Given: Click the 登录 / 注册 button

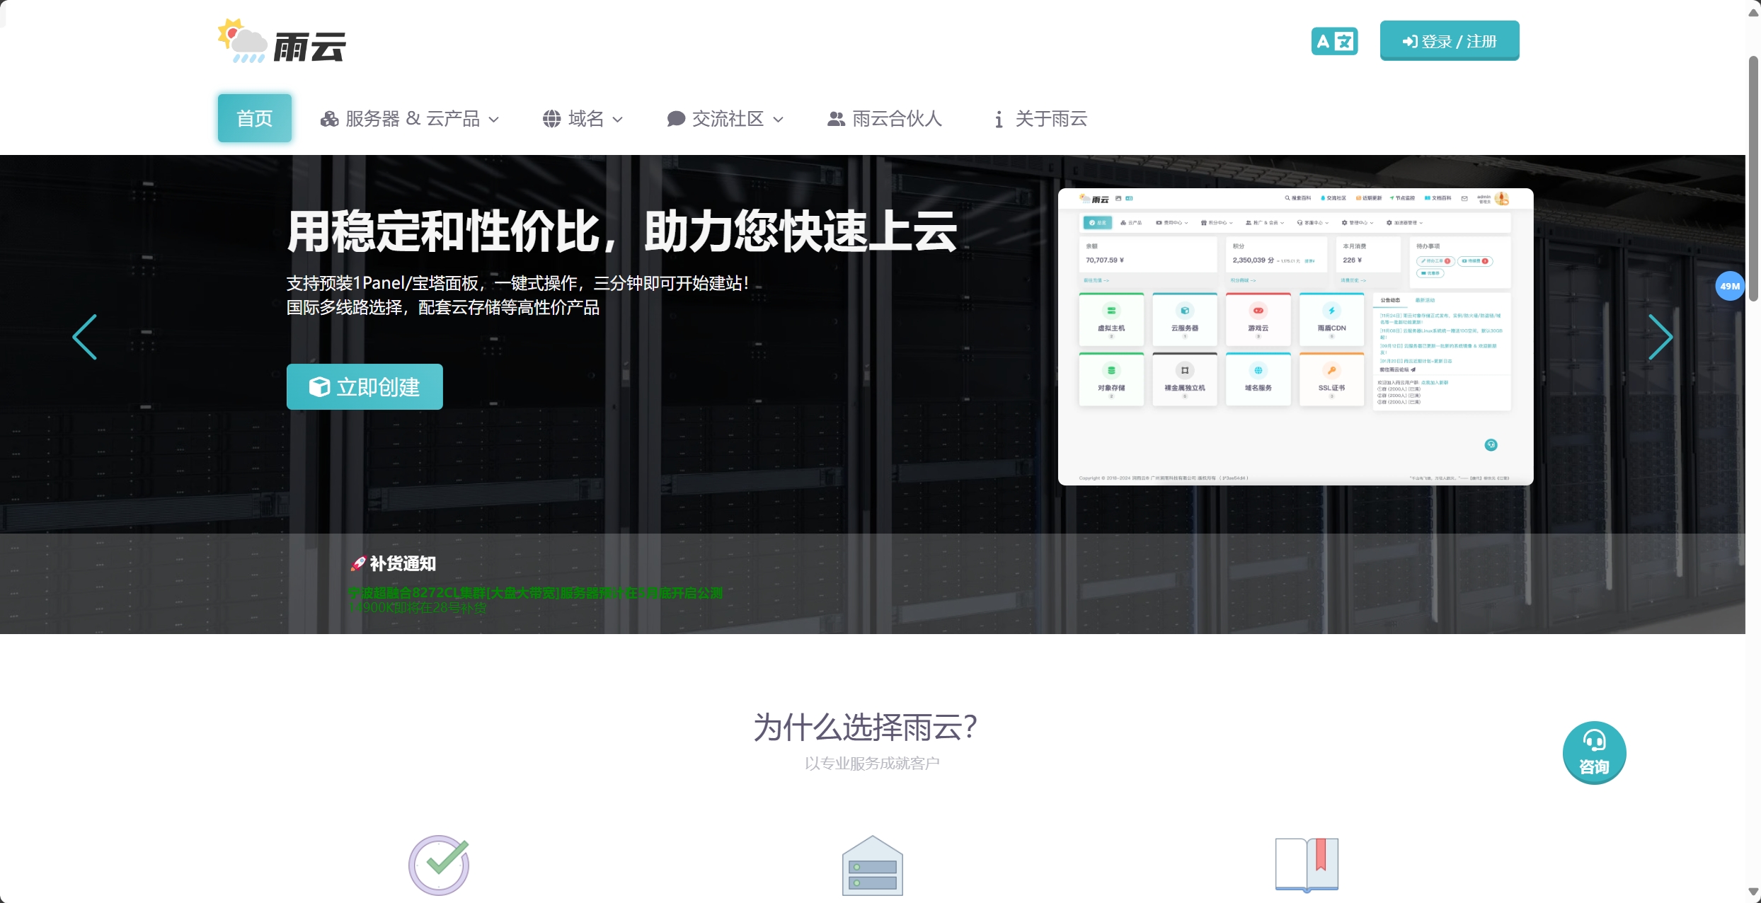Looking at the screenshot, I should 1448,40.
